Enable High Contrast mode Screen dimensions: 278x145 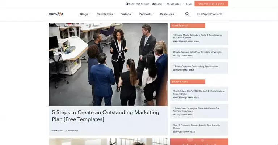(137, 4)
